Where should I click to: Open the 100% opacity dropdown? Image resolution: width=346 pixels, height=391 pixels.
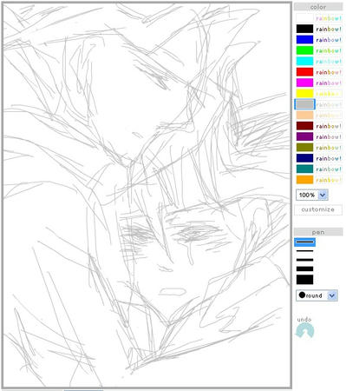click(312, 195)
